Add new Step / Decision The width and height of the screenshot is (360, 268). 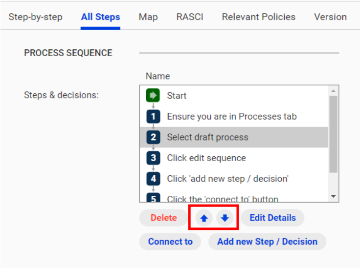[x=267, y=242]
